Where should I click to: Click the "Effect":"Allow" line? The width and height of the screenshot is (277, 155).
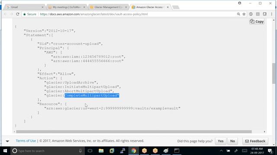click(x=57, y=74)
